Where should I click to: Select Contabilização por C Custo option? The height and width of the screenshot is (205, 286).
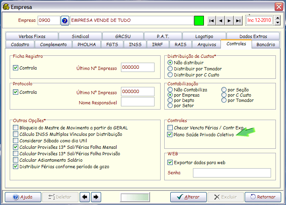tap(224, 95)
